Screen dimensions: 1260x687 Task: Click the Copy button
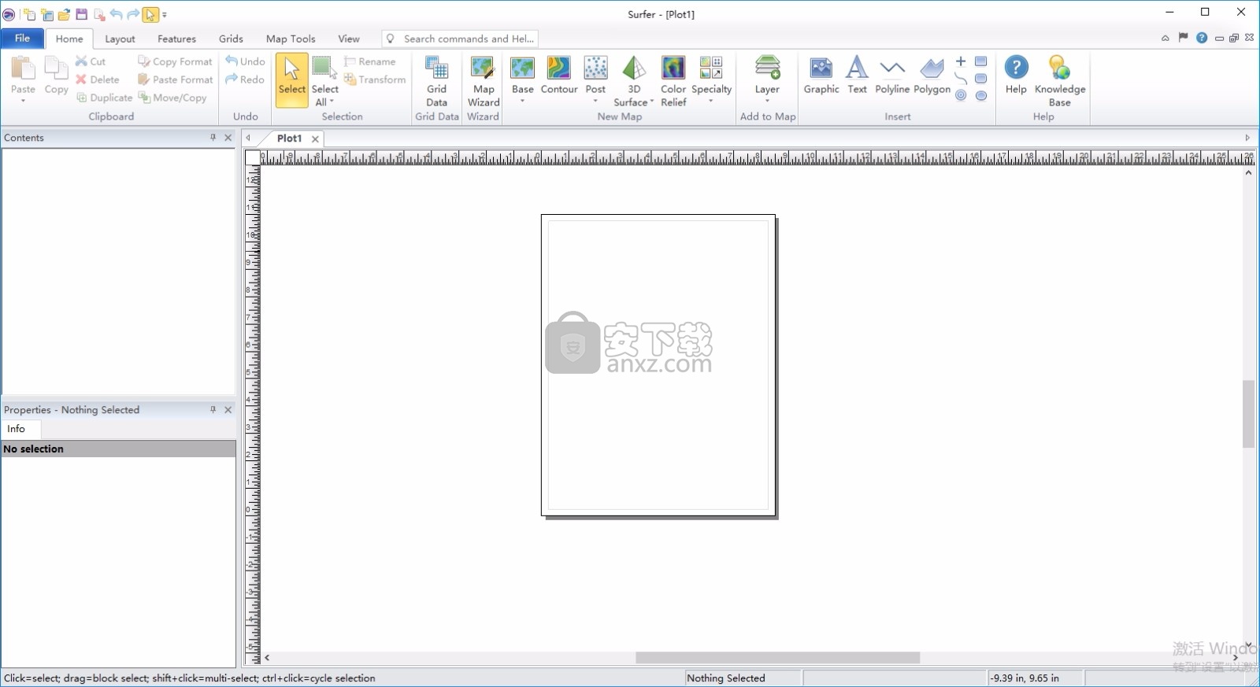(x=56, y=76)
